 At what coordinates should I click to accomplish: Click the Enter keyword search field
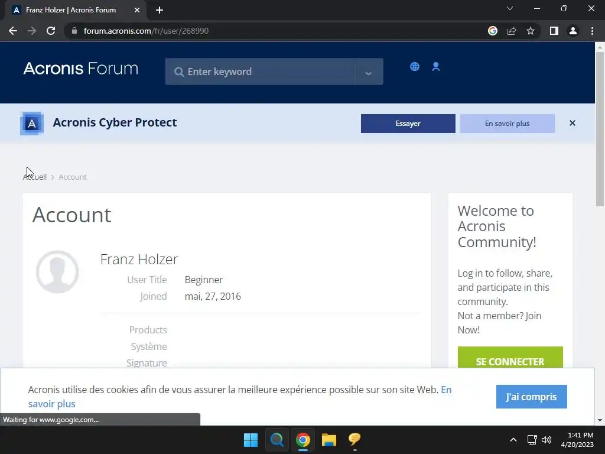click(x=261, y=72)
